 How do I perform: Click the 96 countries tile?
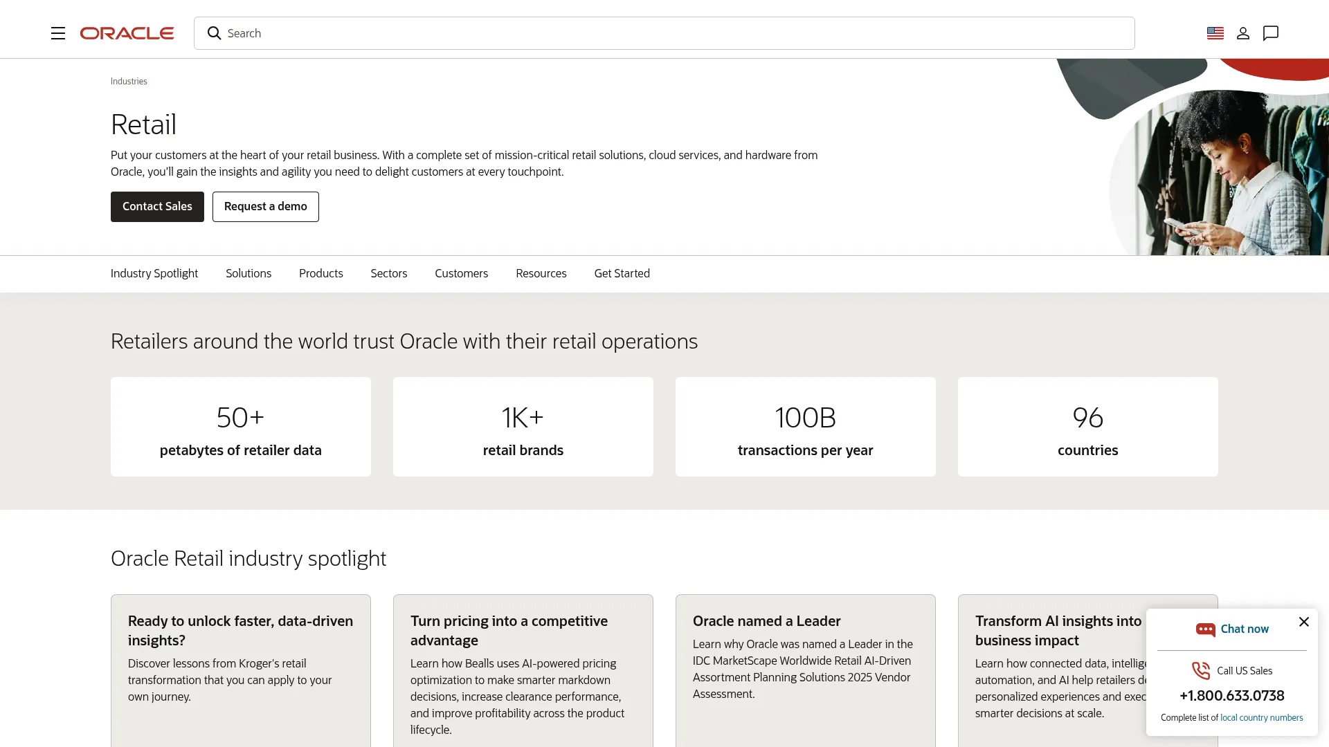click(x=1088, y=427)
